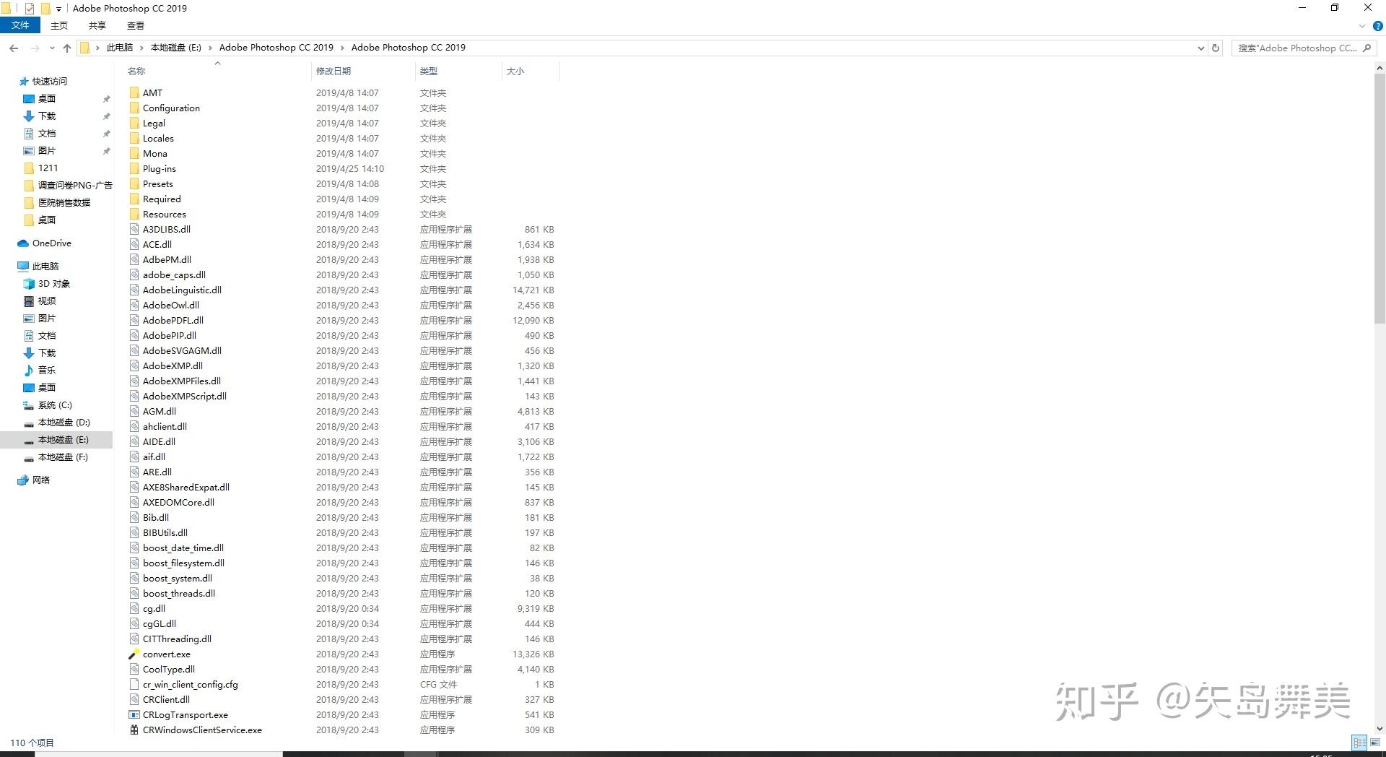Viewport: 1386px width, 757px height.
Task: Select 本地磁盘 (F:) in navigation pane
Action: (63, 457)
